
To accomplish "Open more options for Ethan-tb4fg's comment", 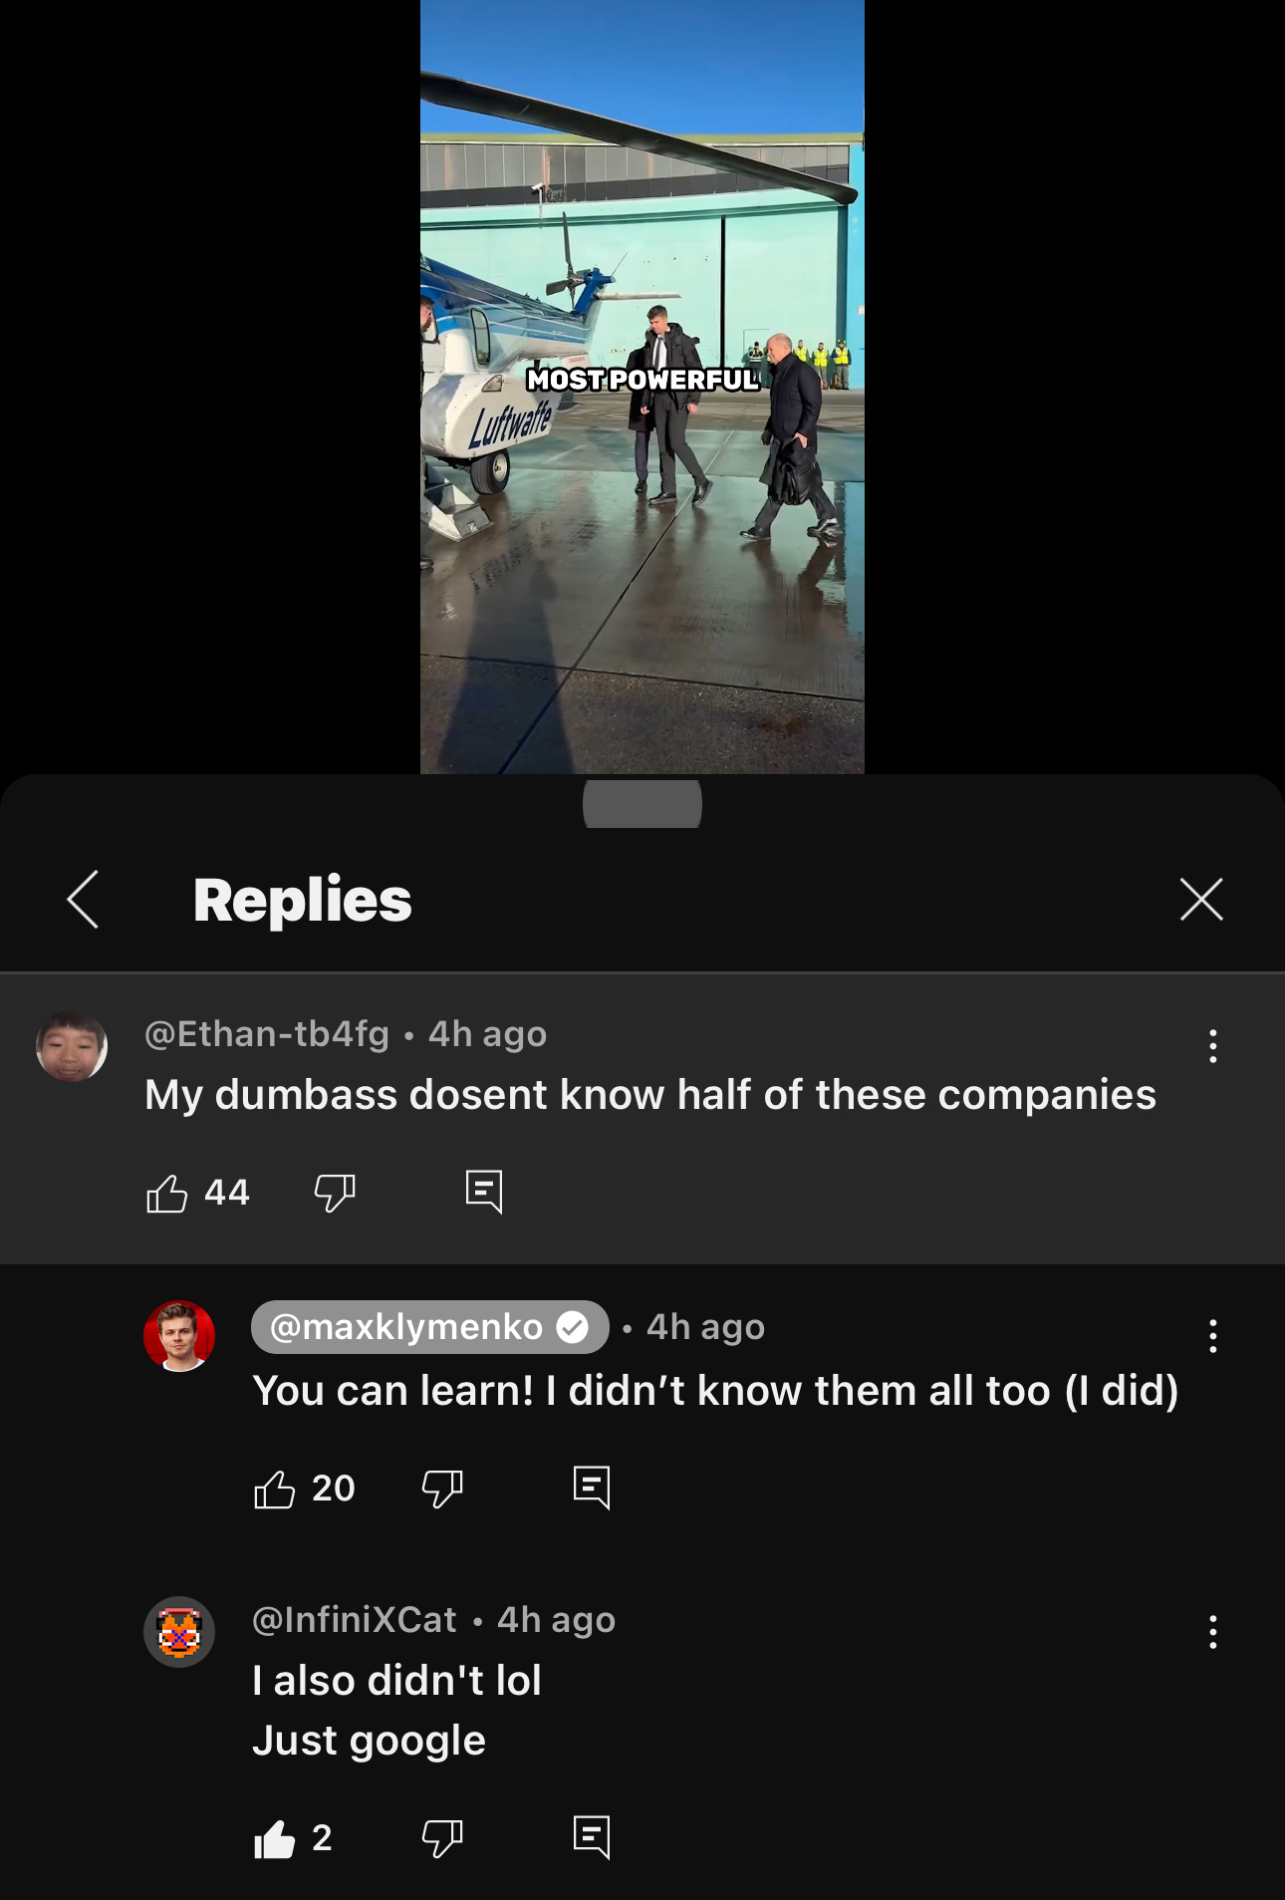I will coord(1212,1046).
